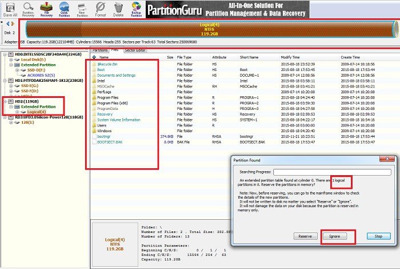400x269 pixels.
Task: Go to next disk with orange arrow
Action: 13,24
